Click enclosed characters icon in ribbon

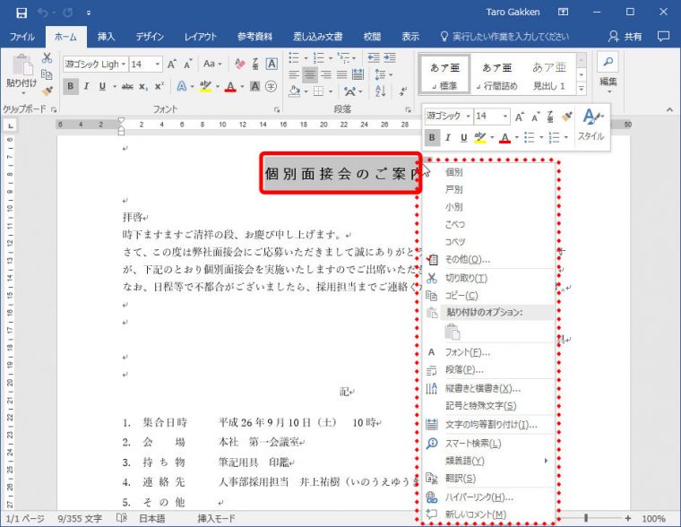[271, 86]
